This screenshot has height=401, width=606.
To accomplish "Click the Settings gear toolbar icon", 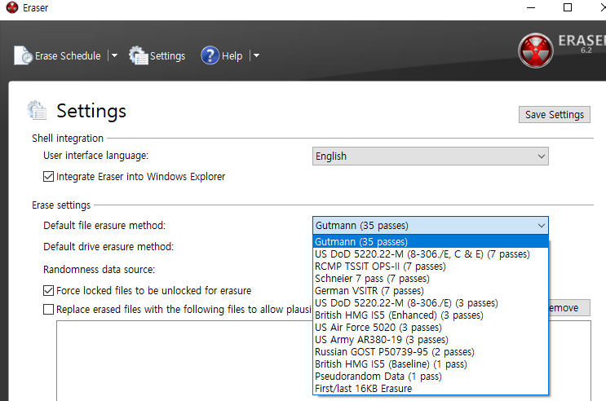I will [x=139, y=55].
